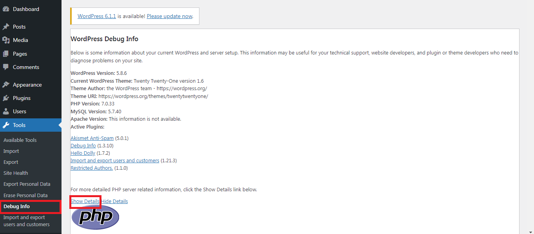
Task: Open the Hello Dolly plugin link
Action: 83,153
